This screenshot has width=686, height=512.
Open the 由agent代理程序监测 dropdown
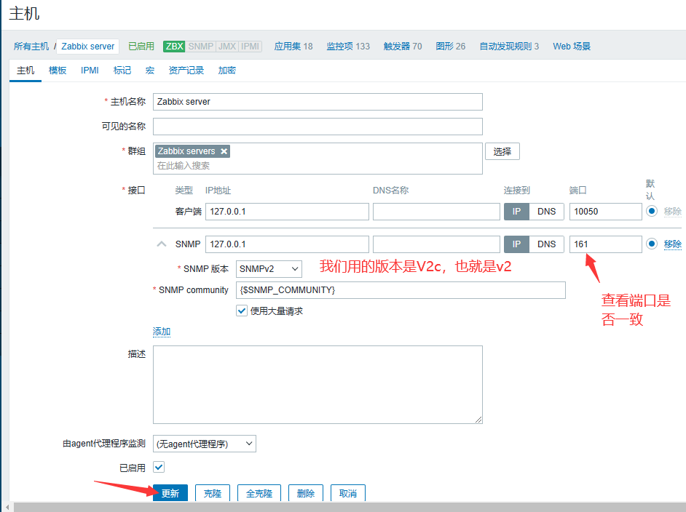(x=205, y=444)
